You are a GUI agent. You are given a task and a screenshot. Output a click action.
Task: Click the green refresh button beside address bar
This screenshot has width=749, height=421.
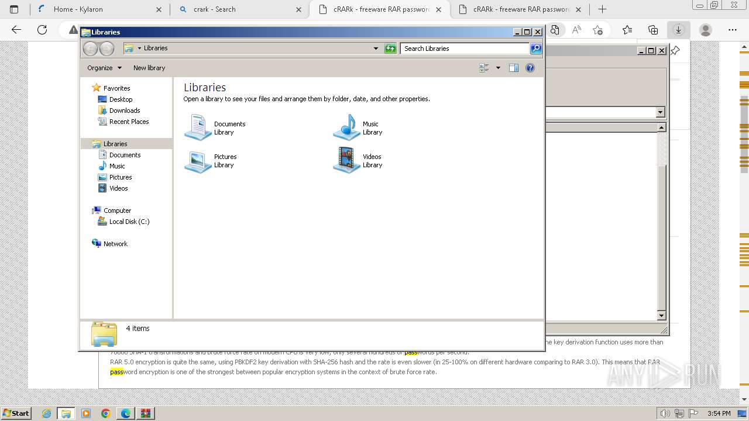(390, 49)
